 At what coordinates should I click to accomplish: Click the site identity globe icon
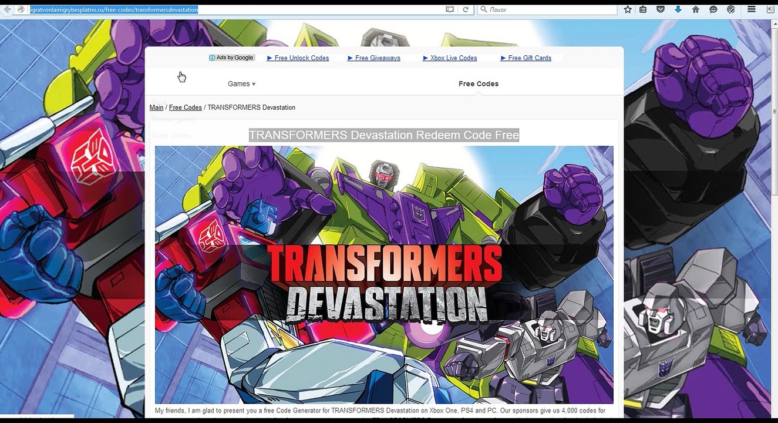pos(21,9)
